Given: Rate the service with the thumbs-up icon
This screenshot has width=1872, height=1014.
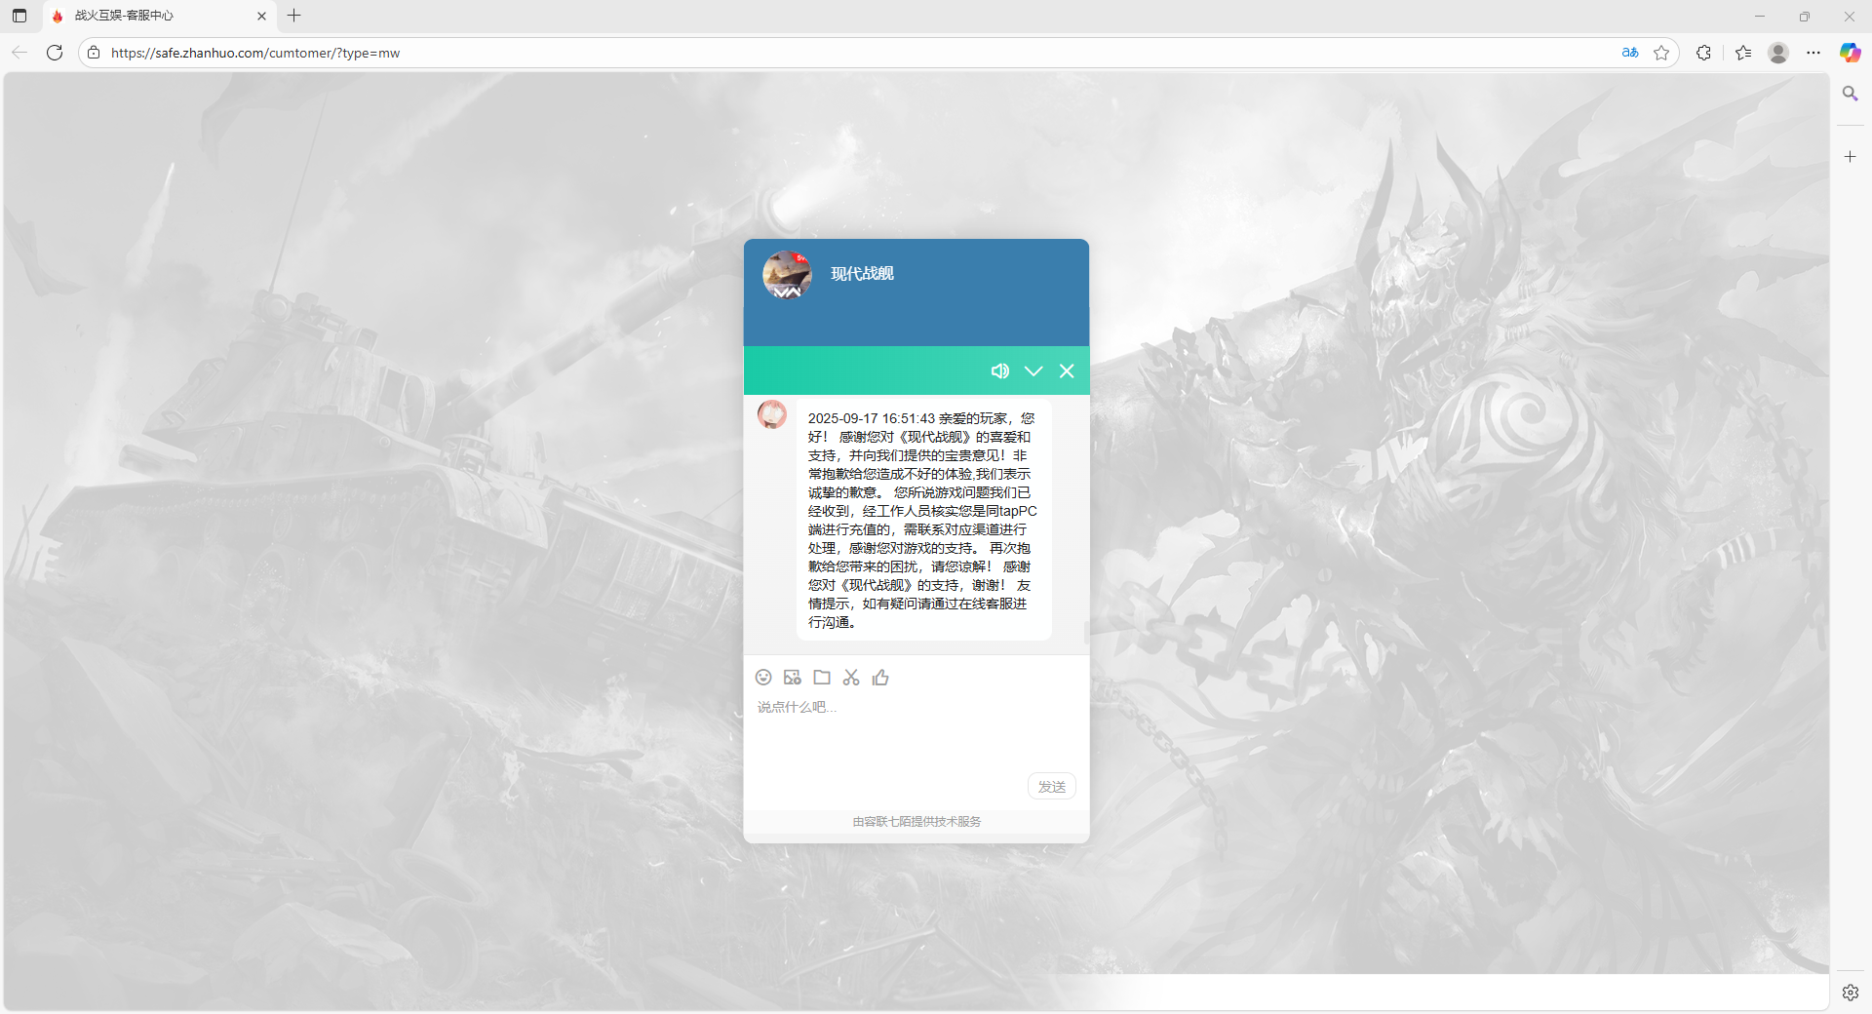Looking at the screenshot, I should click(x=880, y=677).
